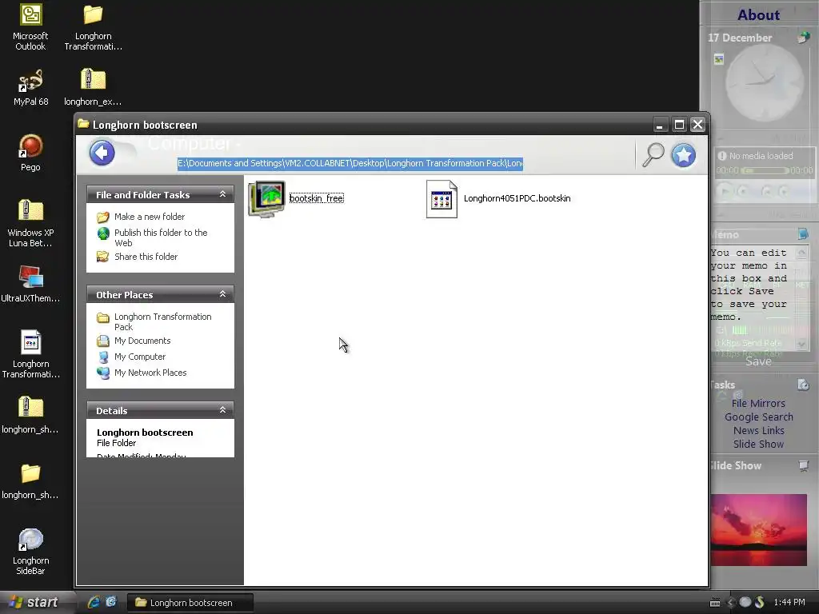Click About at top of sidebar
This screenshot has width=819, height=614.
coord(758,14)
